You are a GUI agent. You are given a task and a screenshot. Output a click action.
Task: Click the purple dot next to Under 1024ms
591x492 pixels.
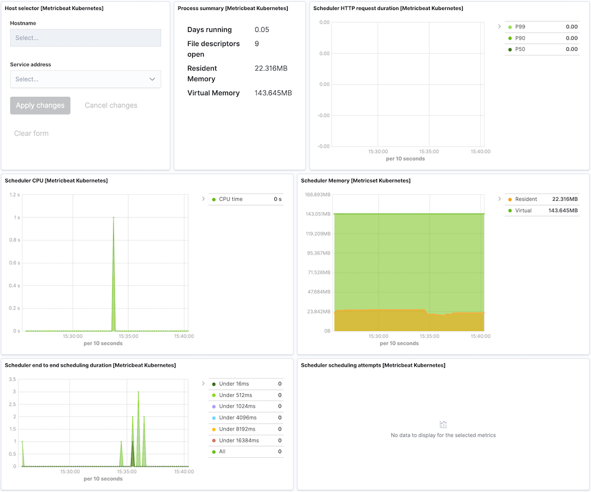click(213, 406)
